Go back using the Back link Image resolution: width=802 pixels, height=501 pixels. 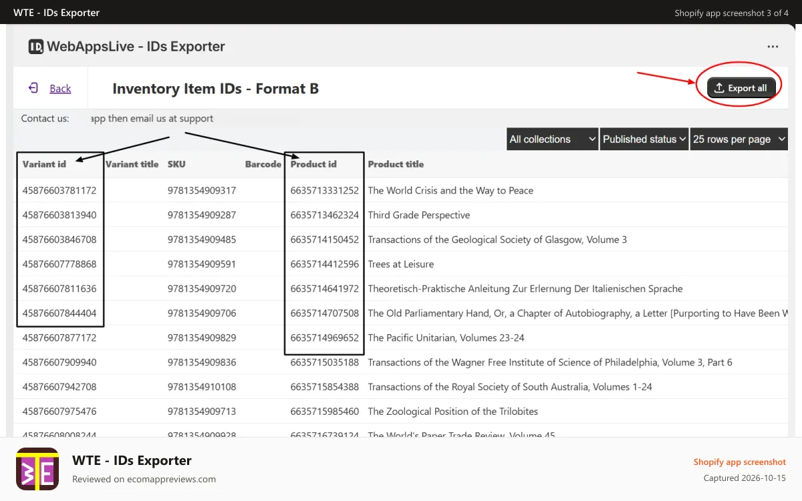click(60, 88)
